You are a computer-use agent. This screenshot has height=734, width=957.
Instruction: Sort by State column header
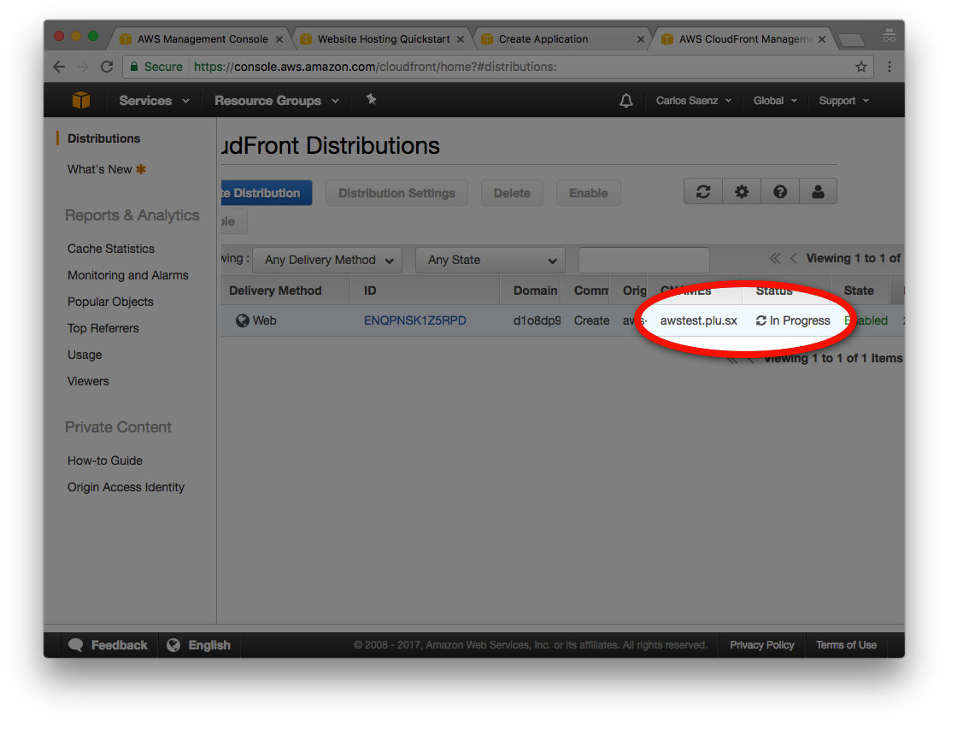click(x=859, y=291)
